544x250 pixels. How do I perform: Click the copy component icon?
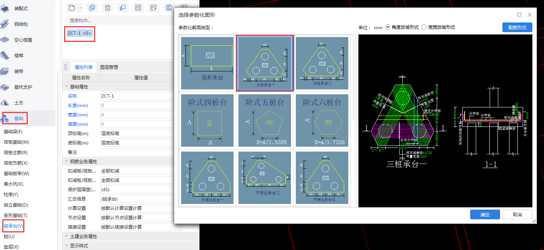point(92,7)
